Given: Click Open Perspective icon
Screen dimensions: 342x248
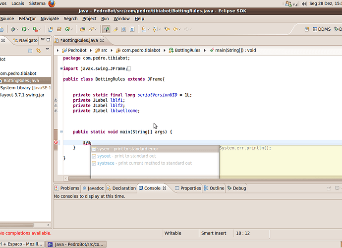Looking at the screenshot, I should click(307, 29).
